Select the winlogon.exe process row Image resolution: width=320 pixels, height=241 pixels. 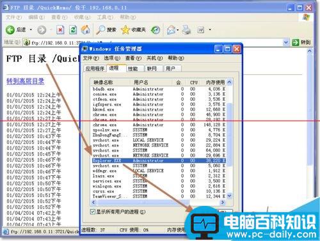159,186
